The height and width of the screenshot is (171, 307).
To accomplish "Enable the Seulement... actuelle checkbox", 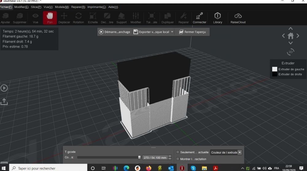I will coord(178,152).
